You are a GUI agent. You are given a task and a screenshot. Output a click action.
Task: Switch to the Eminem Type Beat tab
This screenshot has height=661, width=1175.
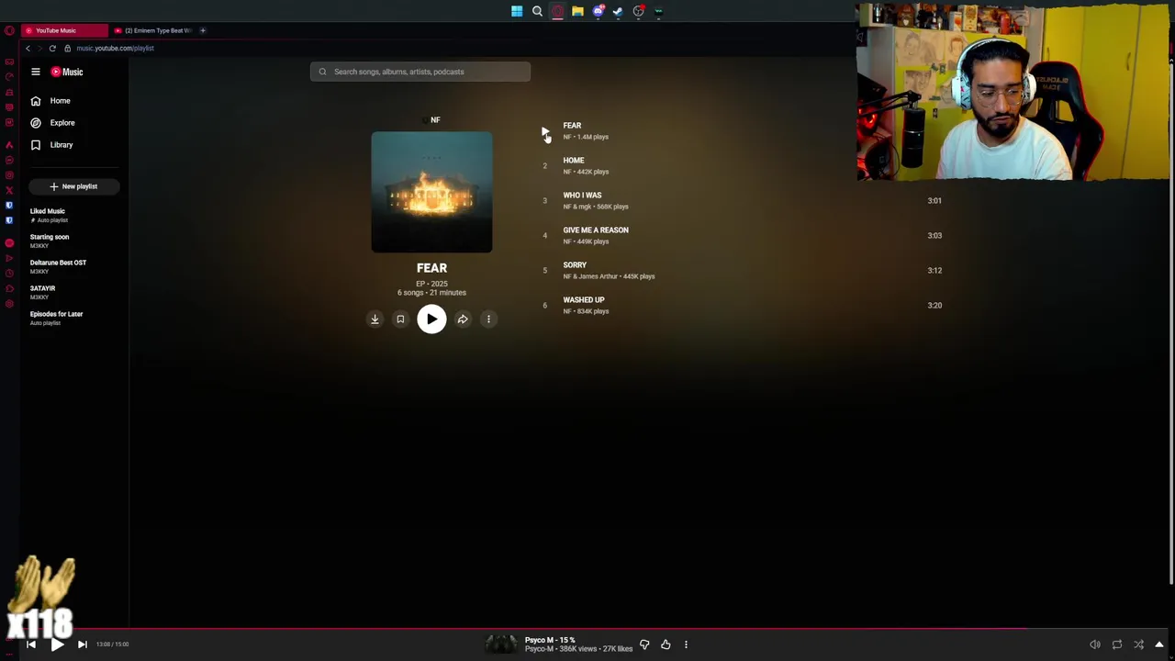pos(152,30)
